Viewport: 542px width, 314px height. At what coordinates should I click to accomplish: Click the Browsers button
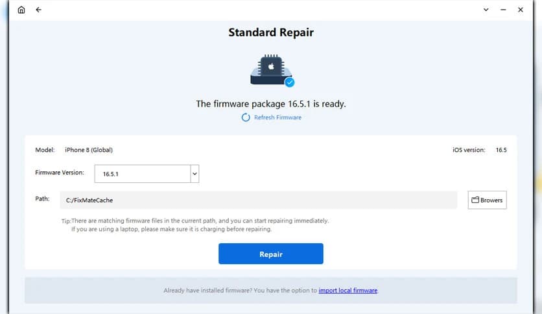click(x=487, y=200)
